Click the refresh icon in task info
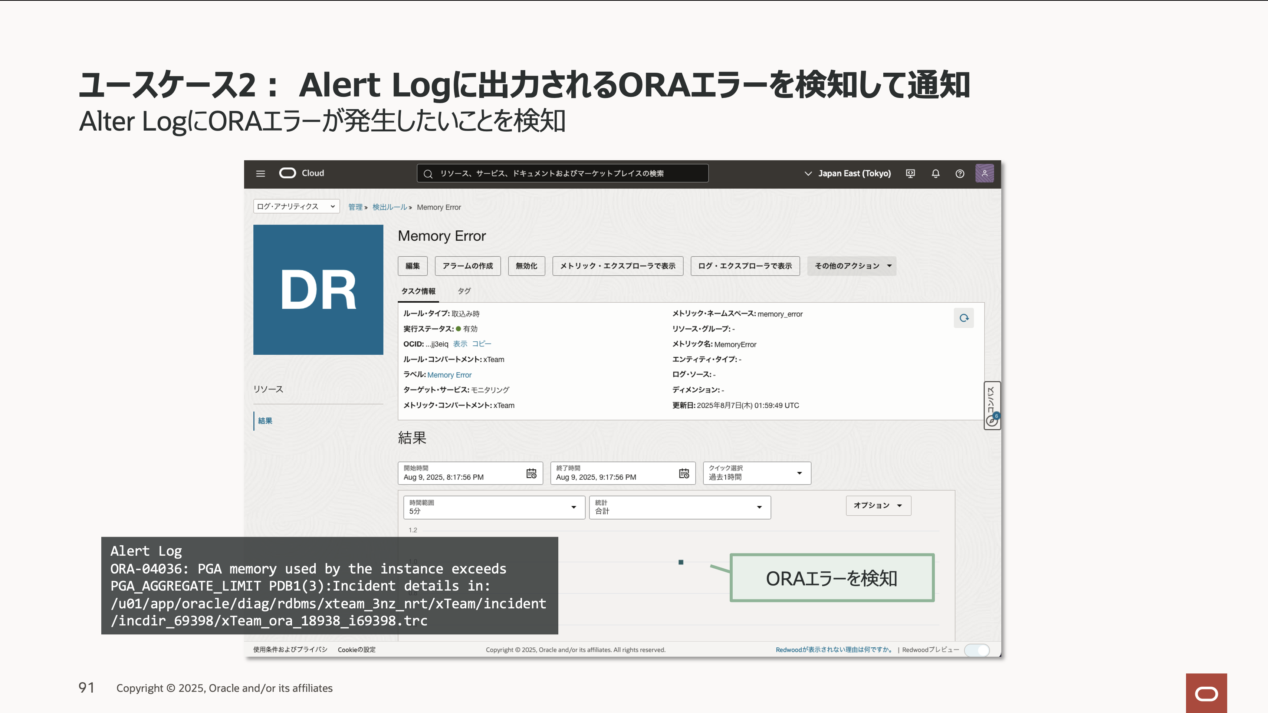Screen dimensions: 1268x713 [963, 318]
